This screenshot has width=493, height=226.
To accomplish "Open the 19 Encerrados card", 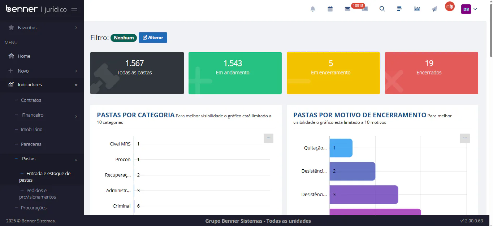I will (432, 73).
